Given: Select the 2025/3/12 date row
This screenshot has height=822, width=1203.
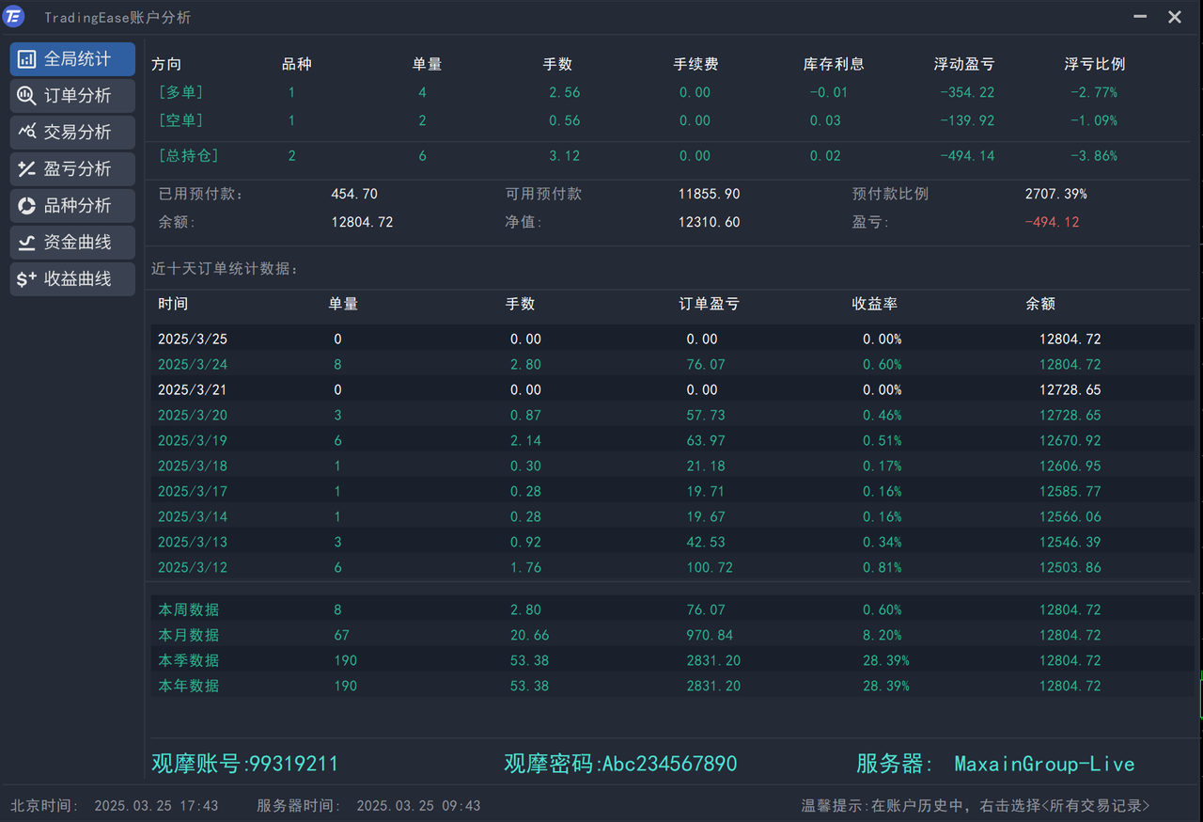Looking at the screenshot, I should pyautogui.click(x=193, y=567).
